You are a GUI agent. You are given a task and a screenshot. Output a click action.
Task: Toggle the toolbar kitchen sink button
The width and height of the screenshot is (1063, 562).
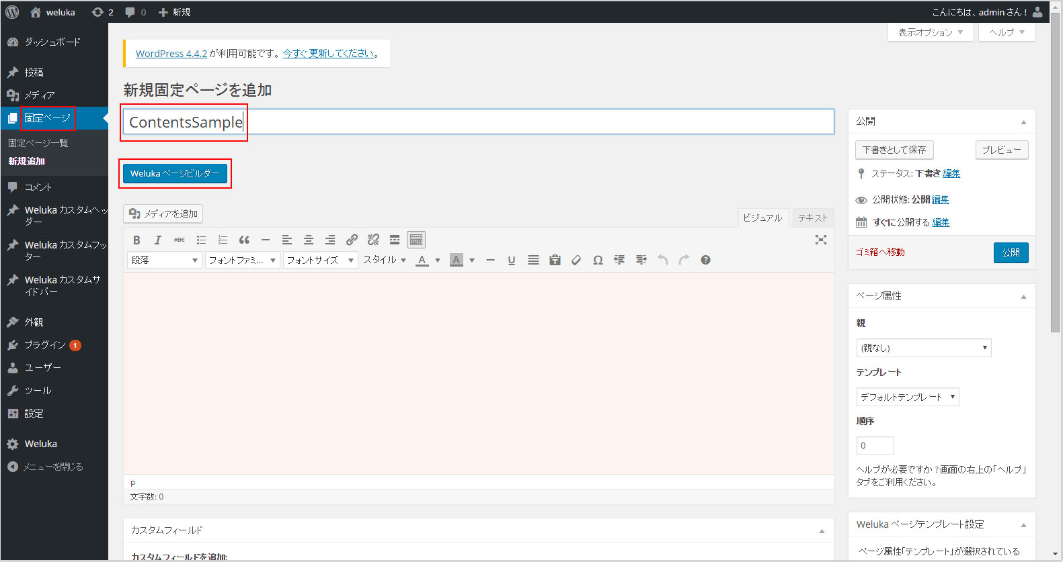click(x=416, y=240)
